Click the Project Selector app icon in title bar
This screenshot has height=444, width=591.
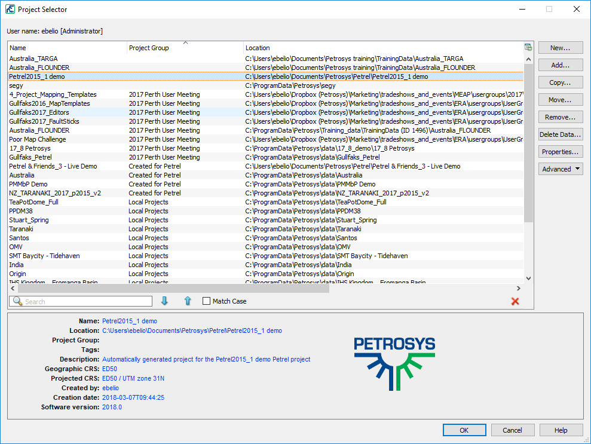[x=10, y=10]
